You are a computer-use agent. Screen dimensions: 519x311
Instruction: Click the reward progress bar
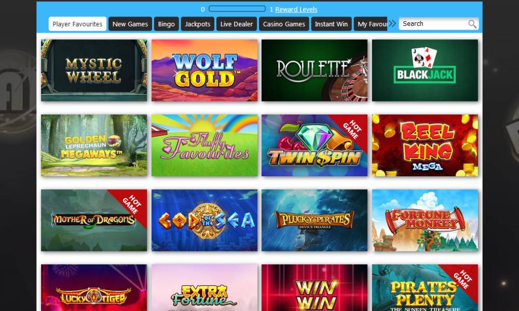tap(237, 9)
